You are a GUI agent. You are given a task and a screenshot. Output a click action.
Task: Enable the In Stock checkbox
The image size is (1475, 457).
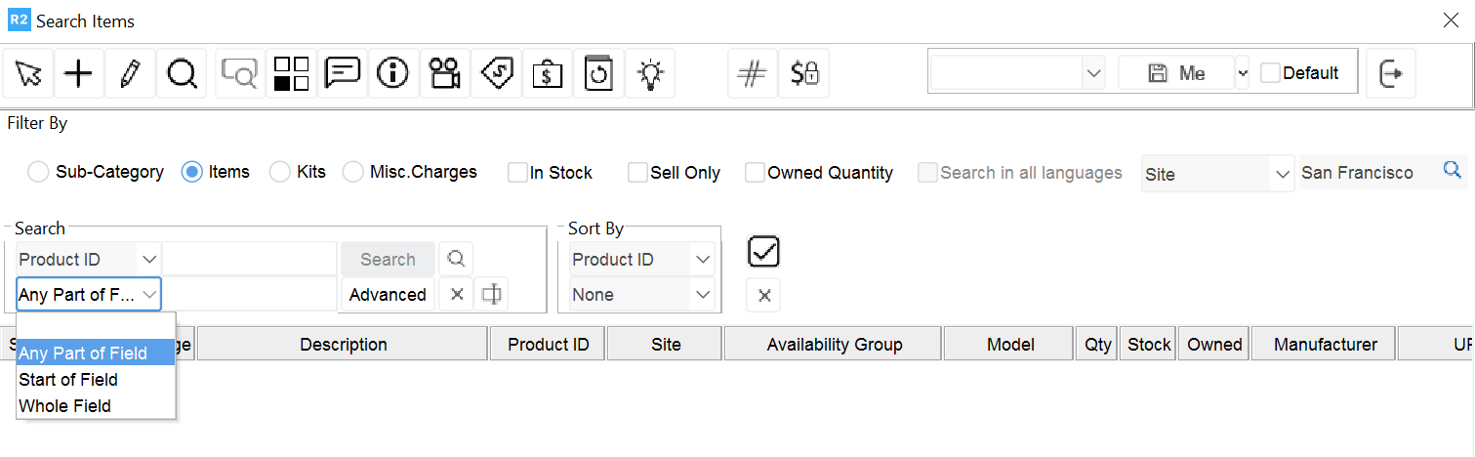tap(517, 173)
